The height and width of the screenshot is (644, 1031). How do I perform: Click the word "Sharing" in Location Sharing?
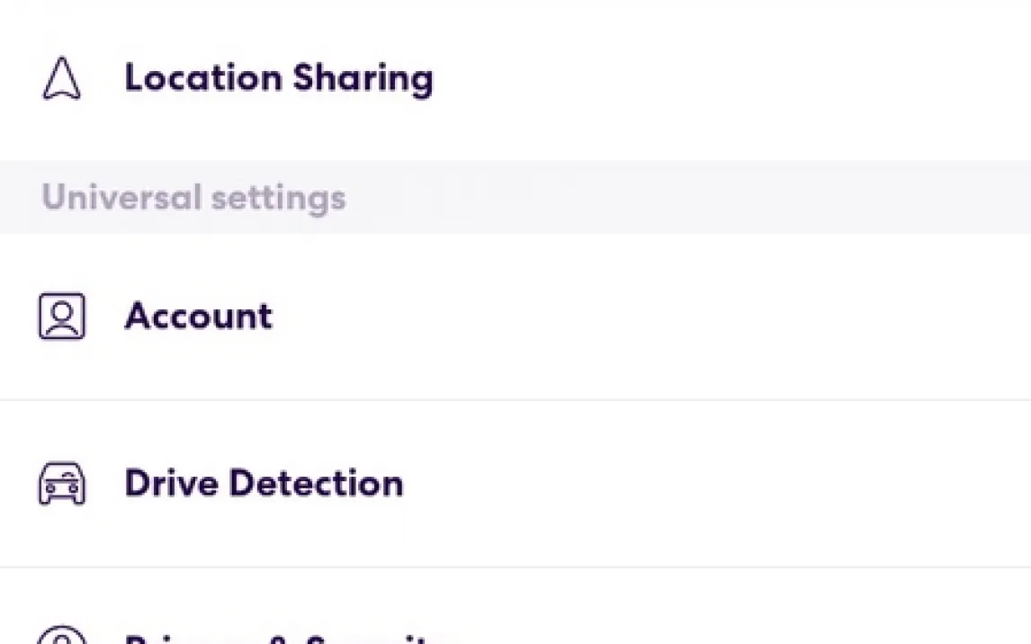pos(363,79)
